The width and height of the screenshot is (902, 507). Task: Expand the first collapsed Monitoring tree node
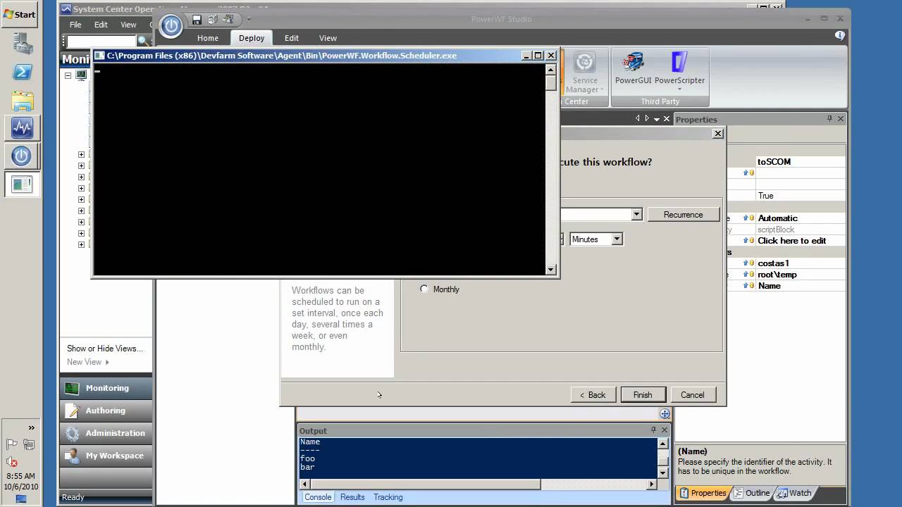click(x=81, y=154)
